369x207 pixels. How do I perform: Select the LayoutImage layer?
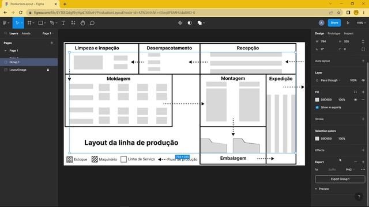[29, 70]
